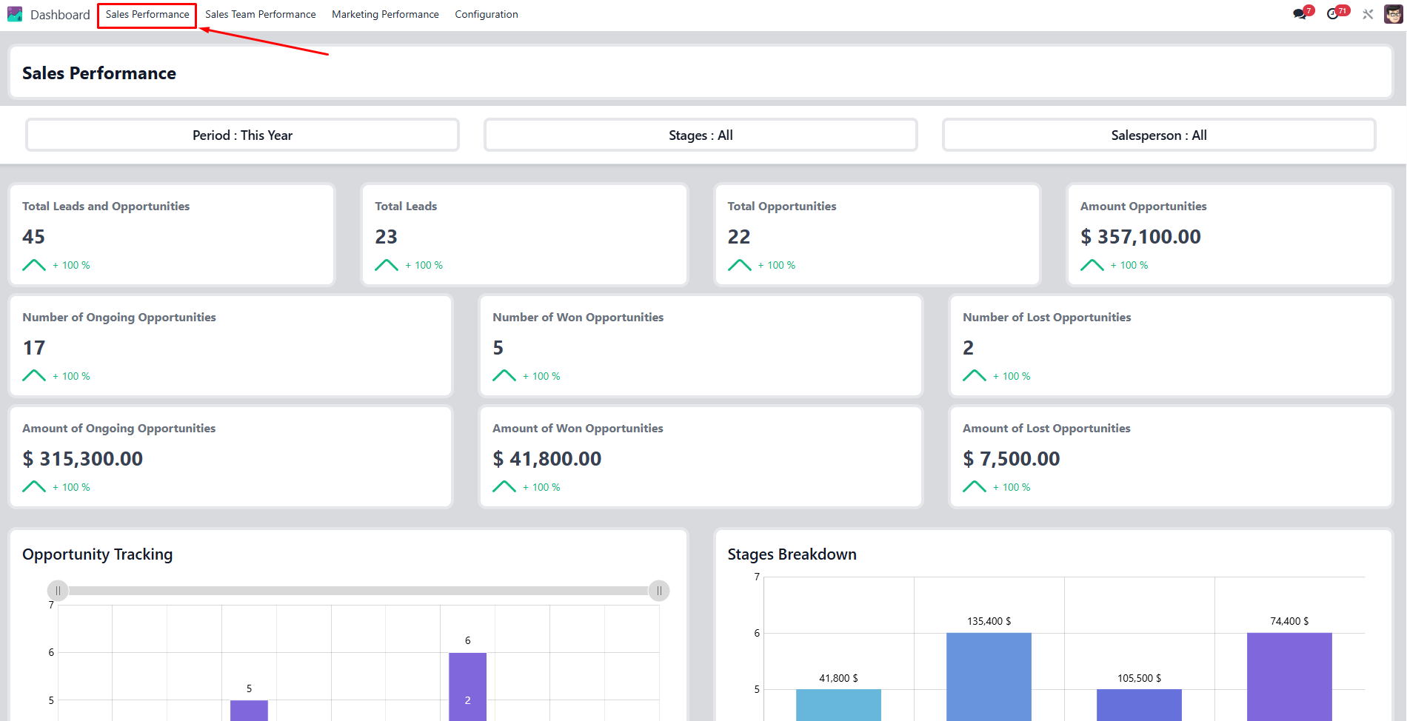Expand the Stages: All filter
Image resolution: width=1407 pixels, height=721 pixels.
(701, 135)
